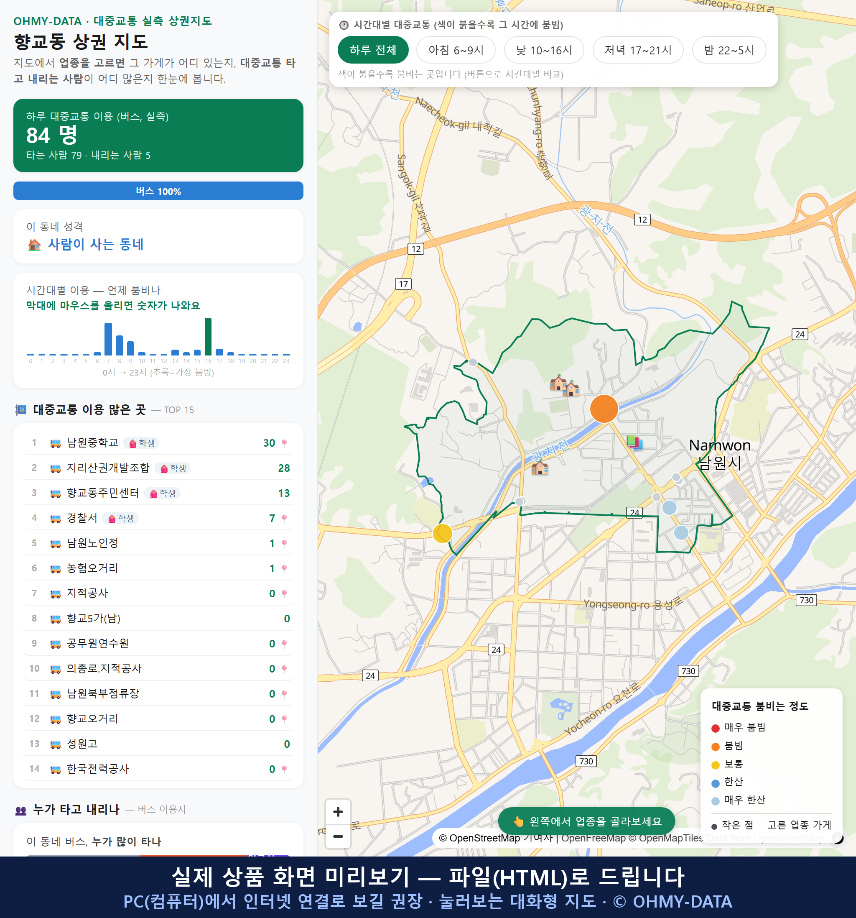Viewport: 856px width, 918px height.
Task: Click the school icon near 광치천 label
Action: [x=540, y=468]
